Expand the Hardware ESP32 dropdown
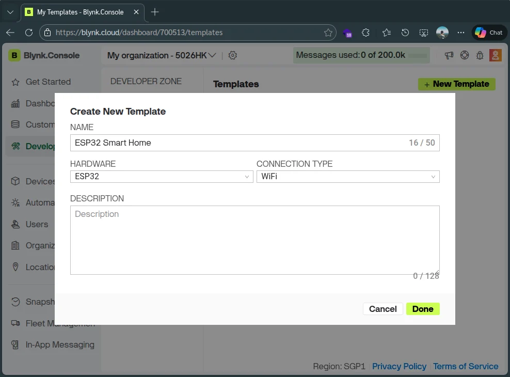The width and height of the screenshot is (510, 377). pos(162,177)
